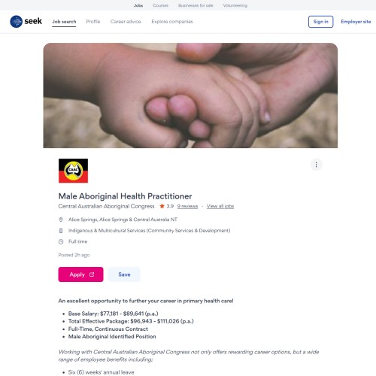Apply for the Health Practitioner job
The height and width of the screenshot is (376, 376).
point(80,274)
